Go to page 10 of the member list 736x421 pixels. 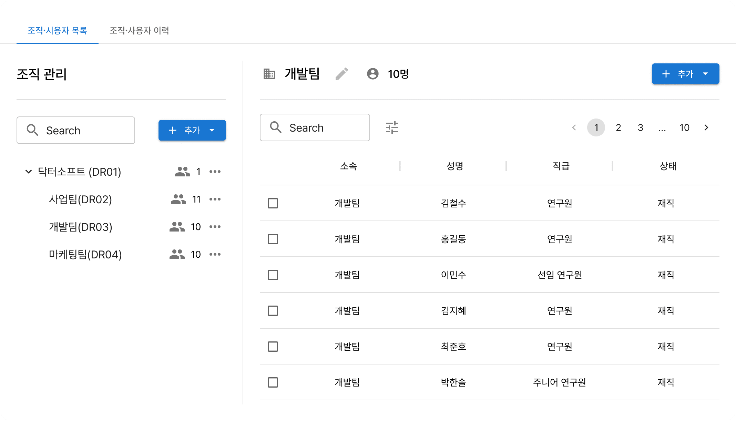pyautogui.click(x=684, y=127)
